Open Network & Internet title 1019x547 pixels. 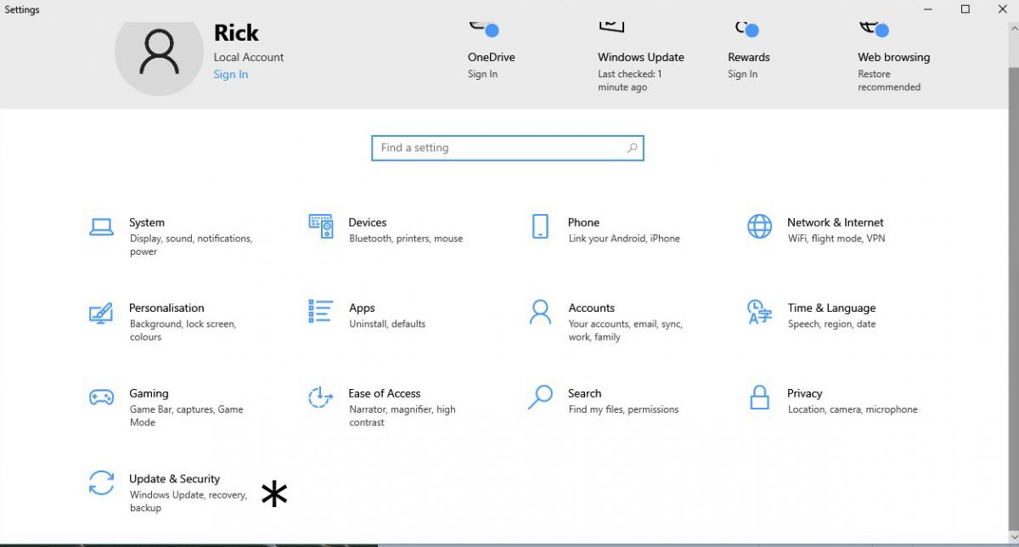(x=836, y=223)
